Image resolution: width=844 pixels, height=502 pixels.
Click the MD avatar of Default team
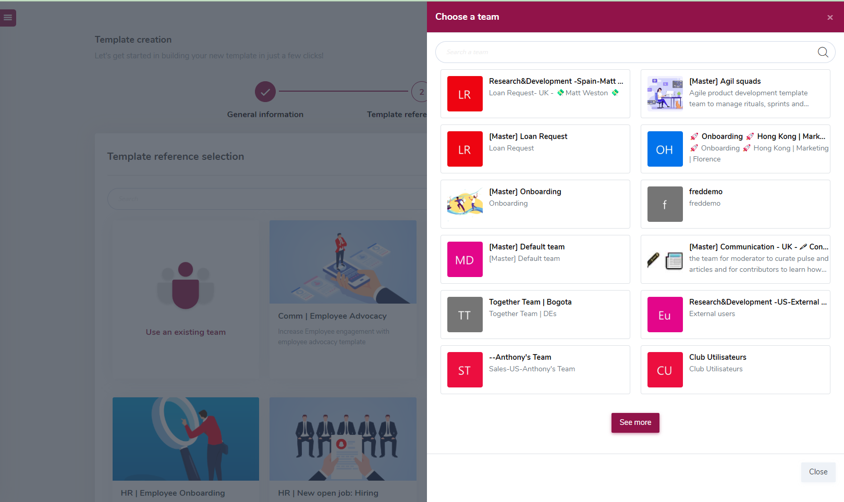tap(464, 259)
